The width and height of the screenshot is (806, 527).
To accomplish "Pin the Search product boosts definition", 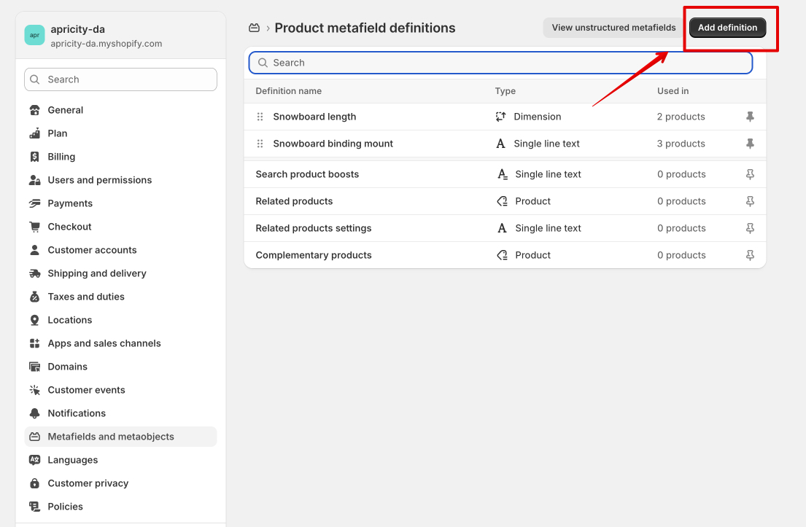I will (750, 174).
